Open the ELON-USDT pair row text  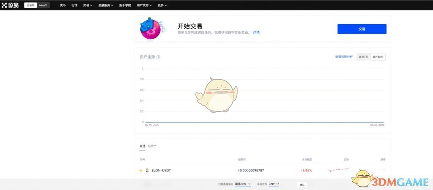coord(161,171)
